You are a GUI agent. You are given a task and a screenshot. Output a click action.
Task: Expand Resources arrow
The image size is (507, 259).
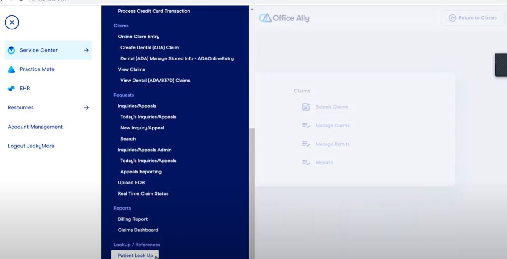point(86,107)
